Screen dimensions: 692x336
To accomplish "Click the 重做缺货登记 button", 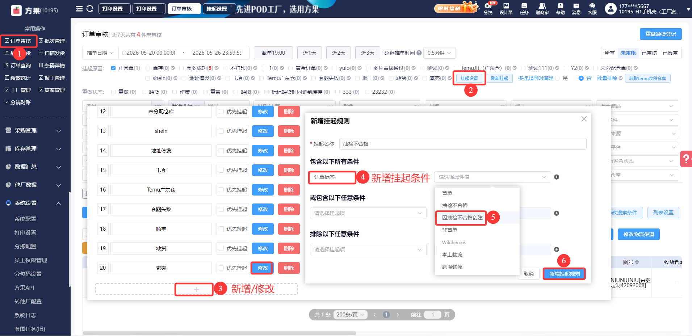I will click(660, 34).
